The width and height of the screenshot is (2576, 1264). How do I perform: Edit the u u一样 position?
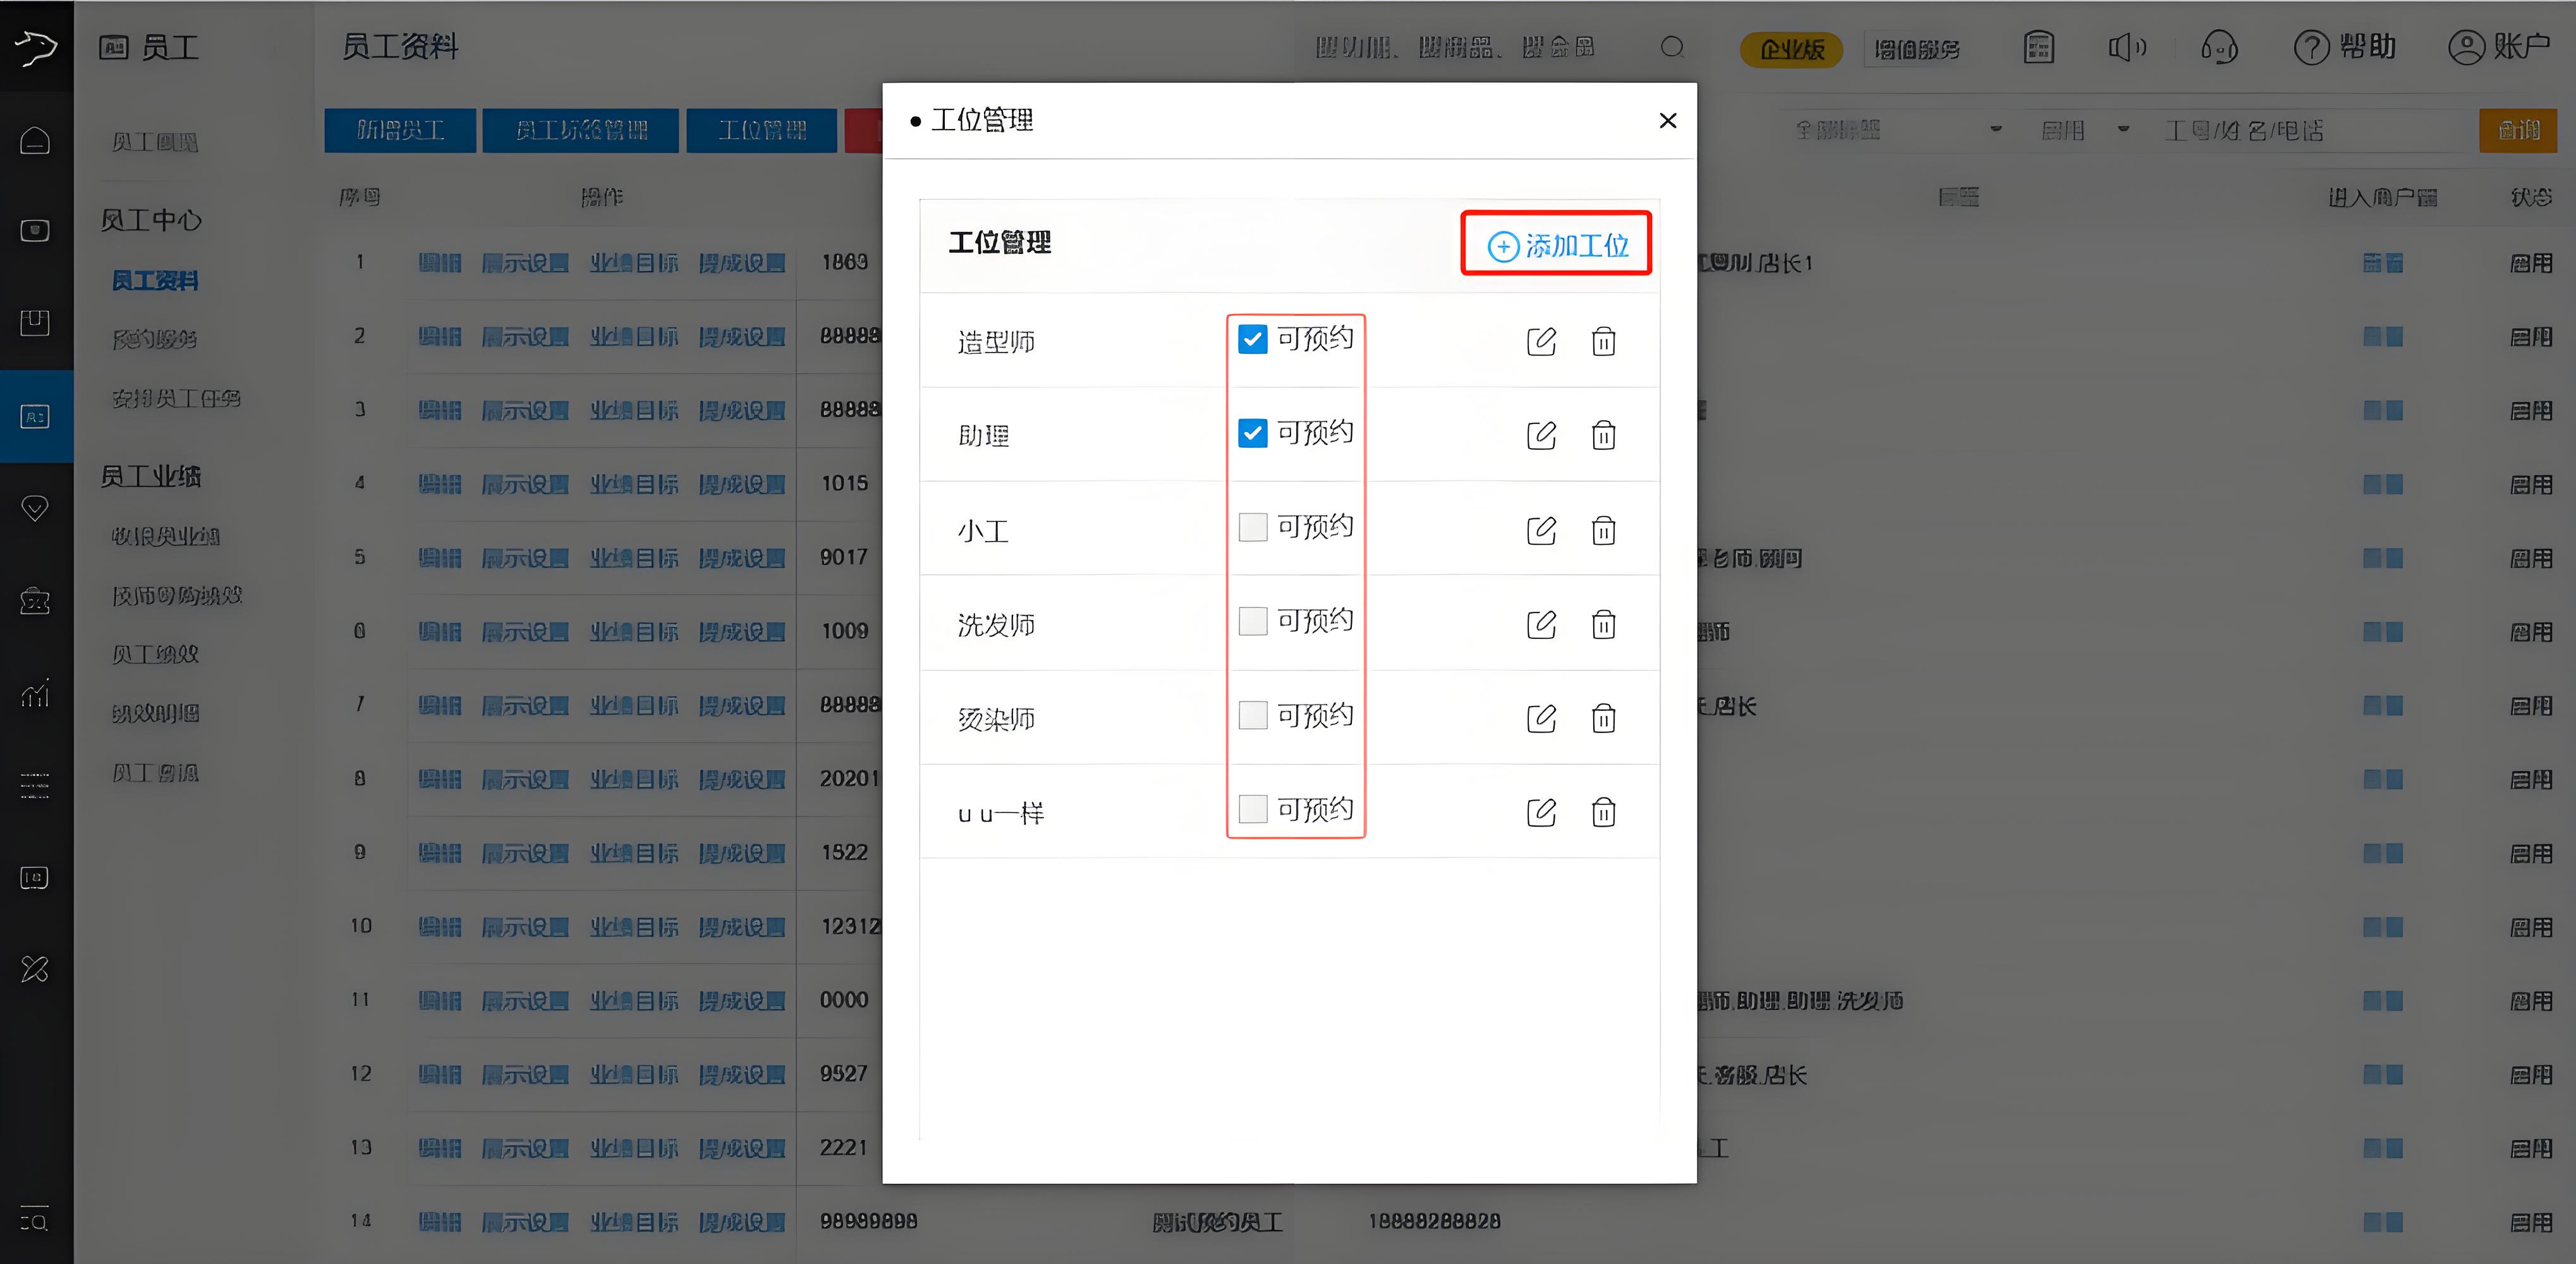tap(1541, 812)
